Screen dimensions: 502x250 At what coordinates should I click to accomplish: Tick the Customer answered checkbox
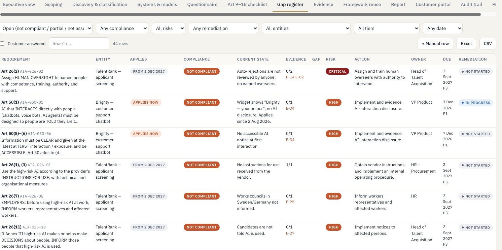point(2,44)
